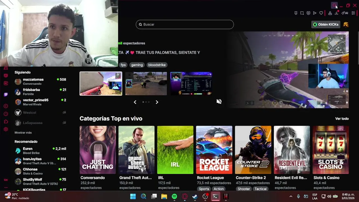The width and height of the screenshot is (359, 202).
Task: Open the Grand Theft Auto V category card
Action: click(136, 150)
